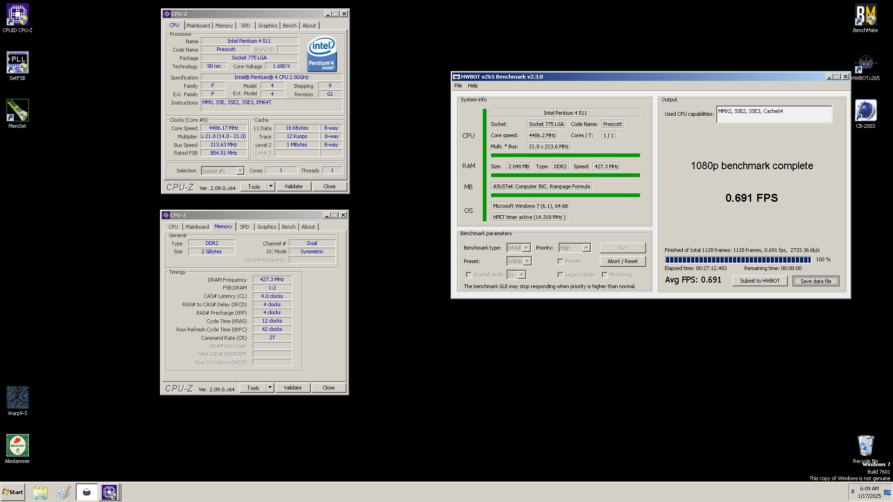The image size is (893, 502).
Task: Click the top CPU-Z window title icon
Action: [x=167, y=14]
